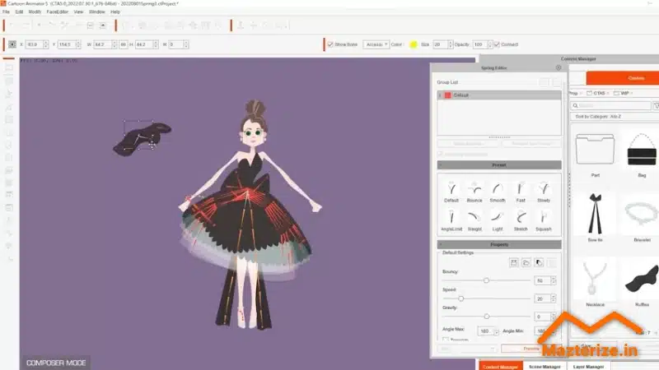Expand the Default group row arrow
Screen dimensions: 659x370
[x=441, y=95]
